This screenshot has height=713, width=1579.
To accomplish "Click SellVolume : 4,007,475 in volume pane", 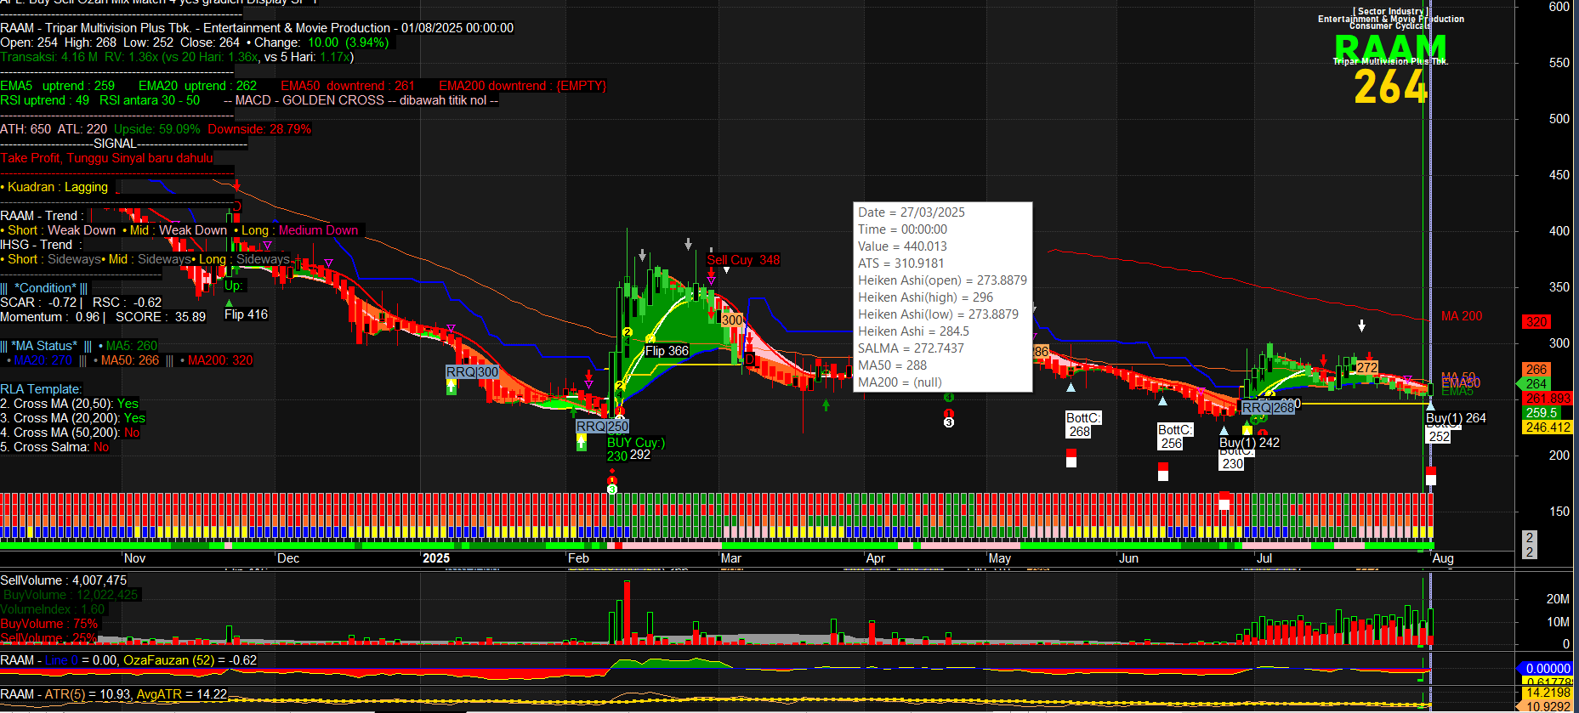I will point(63,580).
